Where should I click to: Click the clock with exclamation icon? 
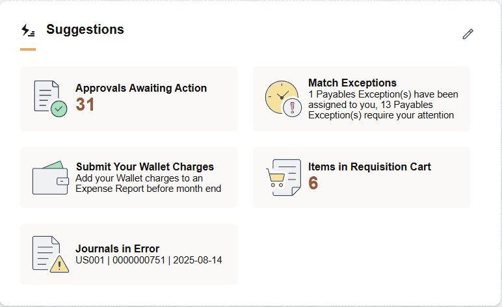click(x=284, y=99)
